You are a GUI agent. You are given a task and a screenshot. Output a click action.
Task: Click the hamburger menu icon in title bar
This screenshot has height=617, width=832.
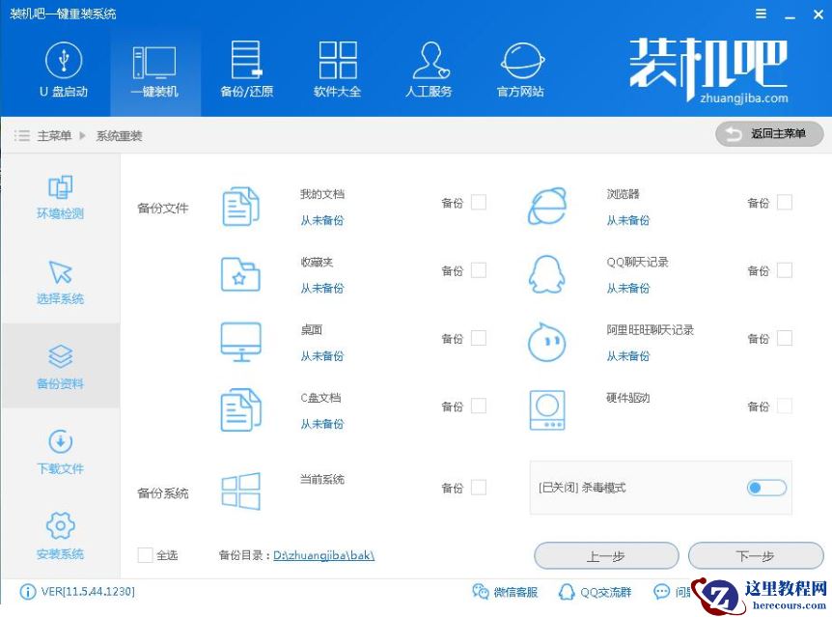pos(760,14)
